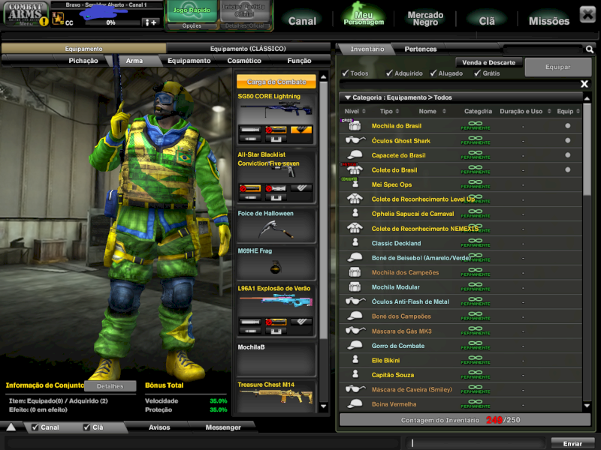Click the SG50 CORE Lightning weapon image
The image size is (601, 450).
pyautogui.click(x=276, y=110)
